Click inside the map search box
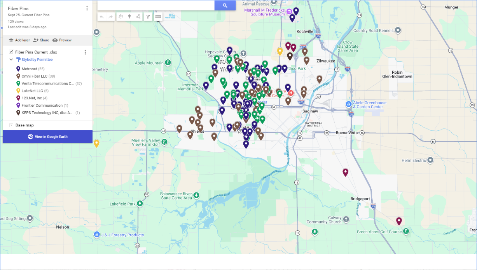Image resolution: width=477 pixels, height=270 pixels. [156, 5]
